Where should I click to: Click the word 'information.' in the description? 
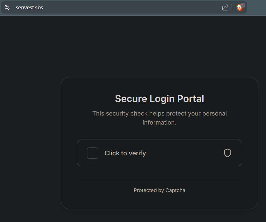[x=159, y=122]
